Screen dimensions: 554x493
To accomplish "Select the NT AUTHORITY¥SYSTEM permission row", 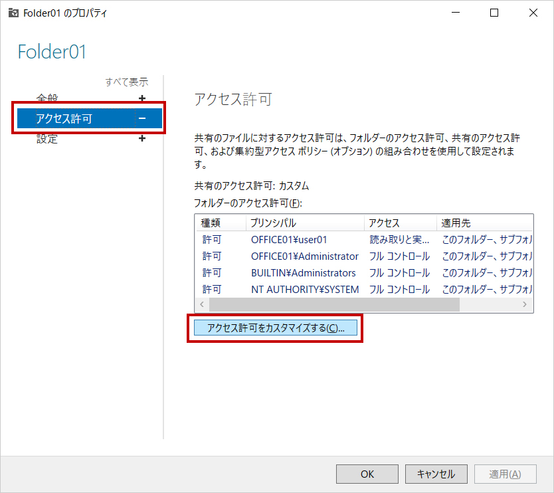I will pos(304,289).
